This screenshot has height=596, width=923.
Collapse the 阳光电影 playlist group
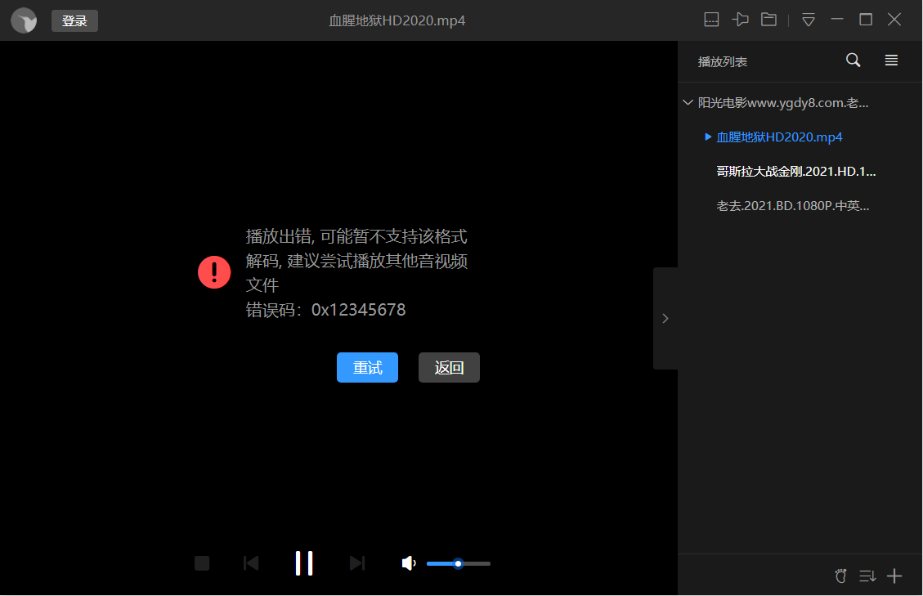[x=688, y=102]
